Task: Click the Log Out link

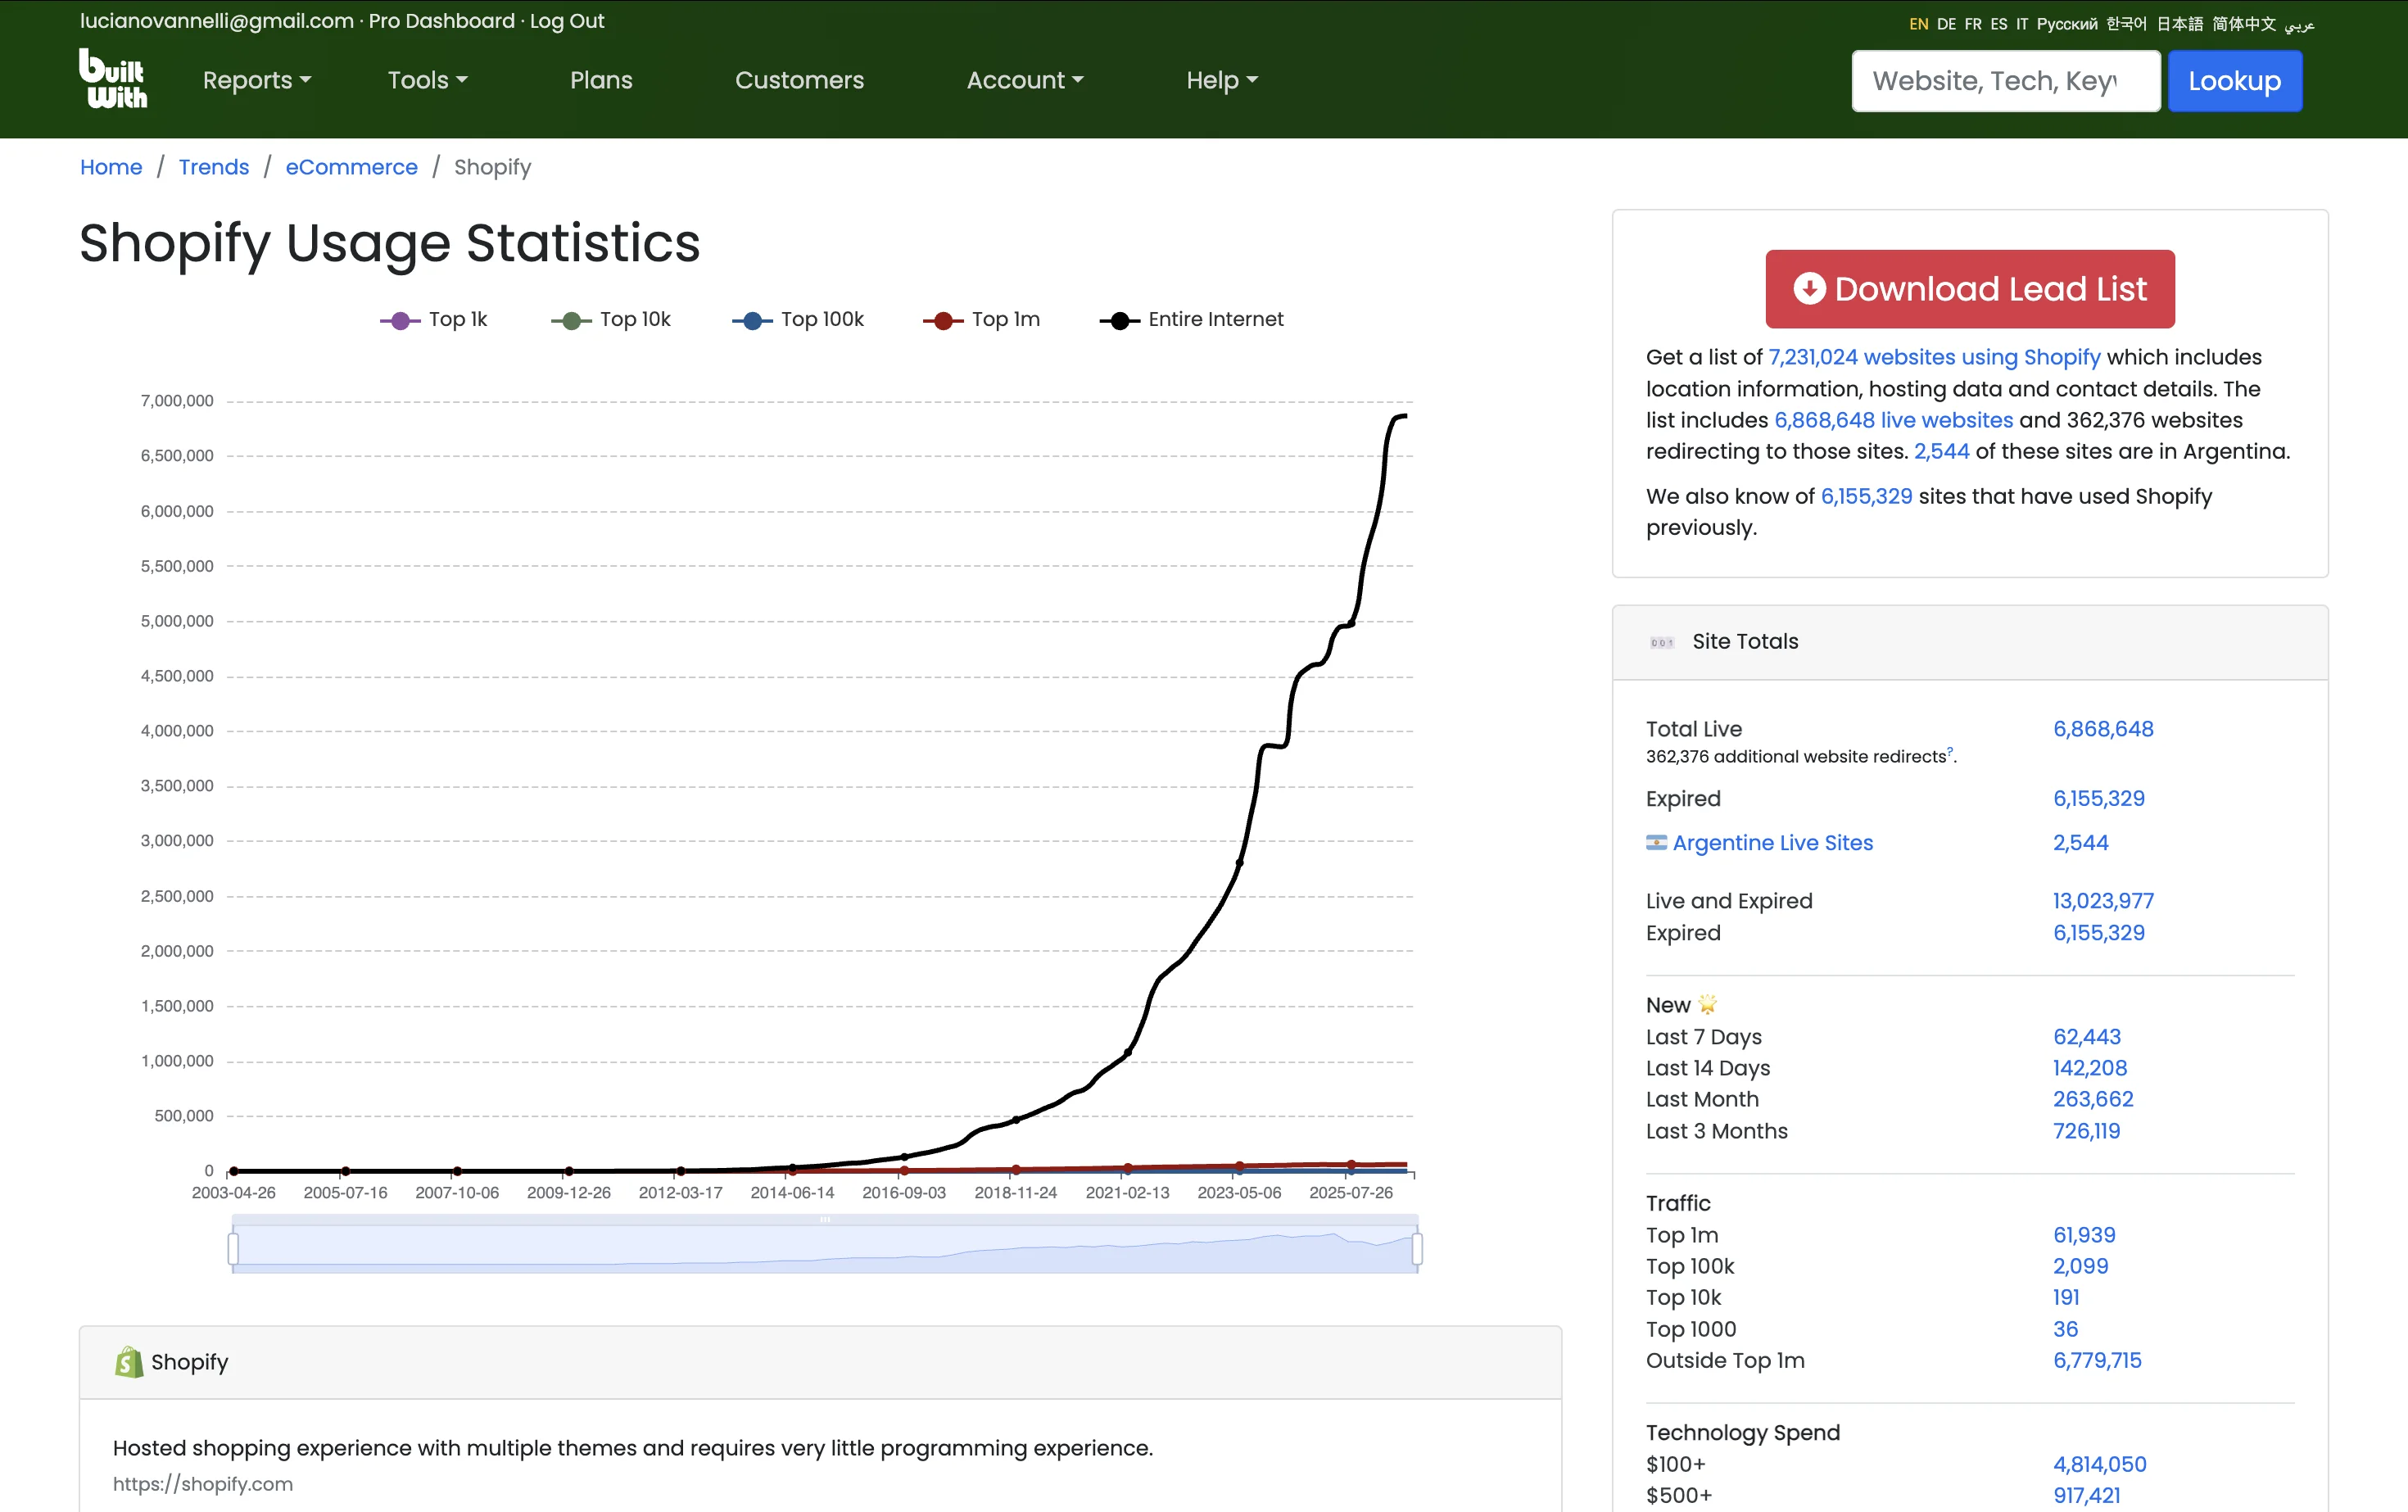Action: pyautogui.click(x=567, y=21)
